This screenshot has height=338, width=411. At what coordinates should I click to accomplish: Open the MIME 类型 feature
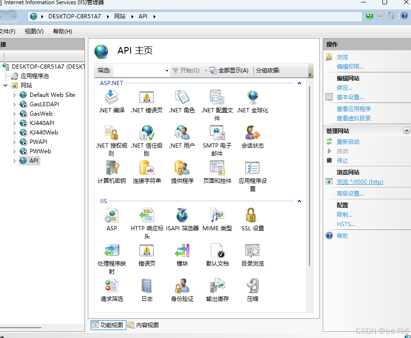tap(217, 220)
